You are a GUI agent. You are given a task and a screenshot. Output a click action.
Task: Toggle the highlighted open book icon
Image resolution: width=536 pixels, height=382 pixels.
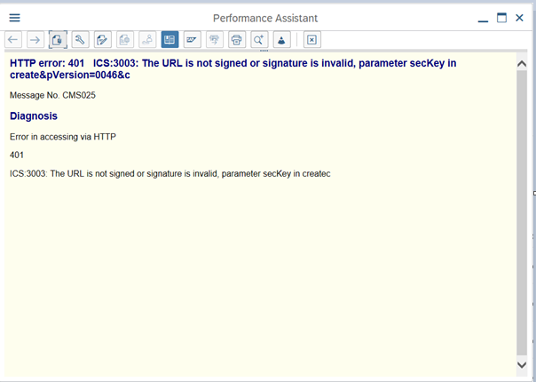[169, 40]
